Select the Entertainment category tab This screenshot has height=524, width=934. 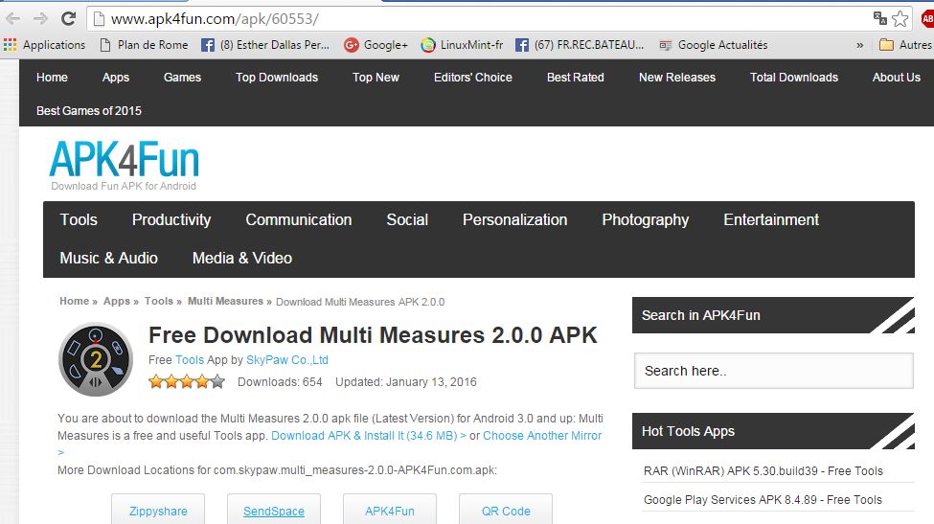tap(771, 219)
